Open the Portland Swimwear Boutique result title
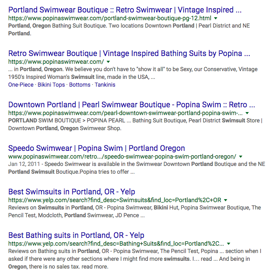The width and height of the screenshot is (273, 275). coord(125,10)
